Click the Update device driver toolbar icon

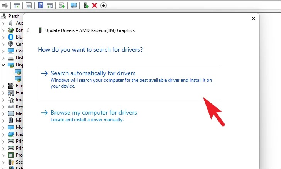[x=86, y=5]
